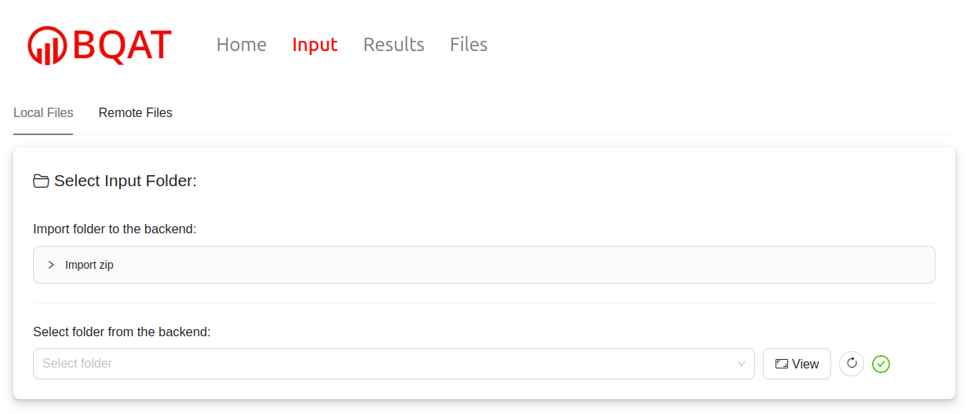967x414 pixels.
Task: Click the Import zip panel label
Action: click(89, 265)
